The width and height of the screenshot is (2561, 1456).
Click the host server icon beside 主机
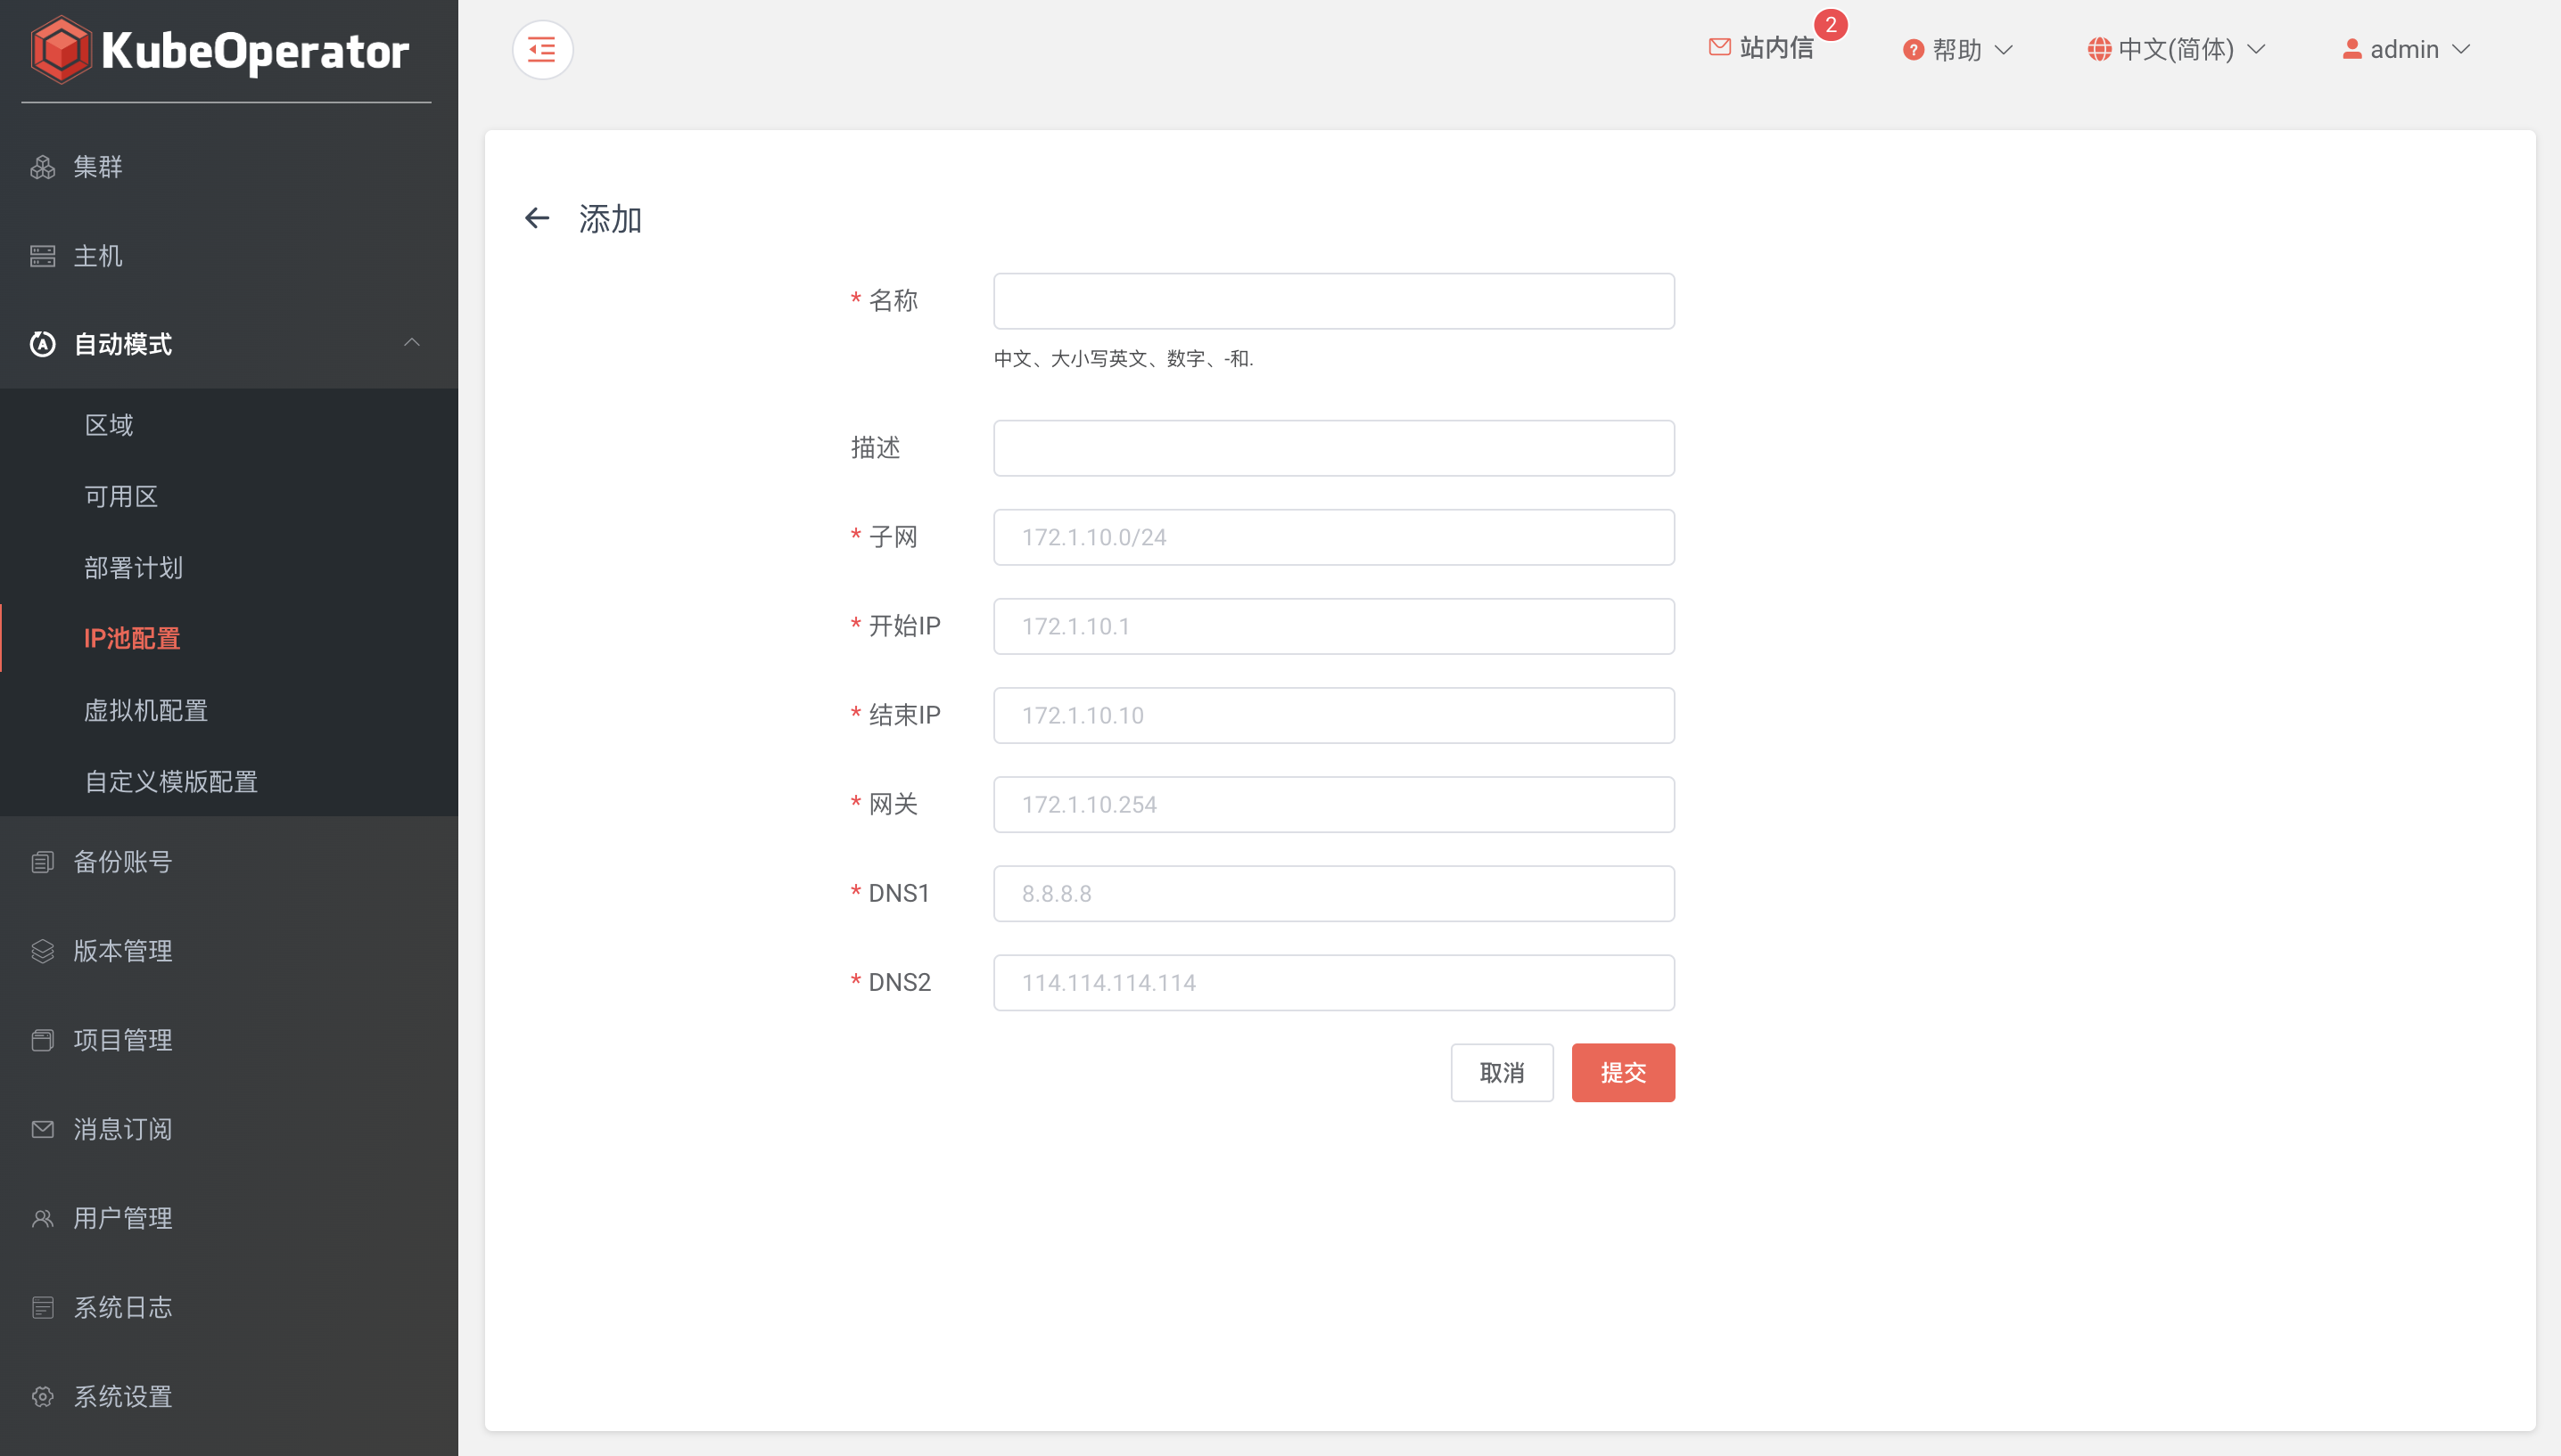tap(42, 256)
